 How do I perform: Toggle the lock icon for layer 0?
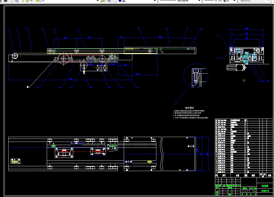tap(37, 1)
